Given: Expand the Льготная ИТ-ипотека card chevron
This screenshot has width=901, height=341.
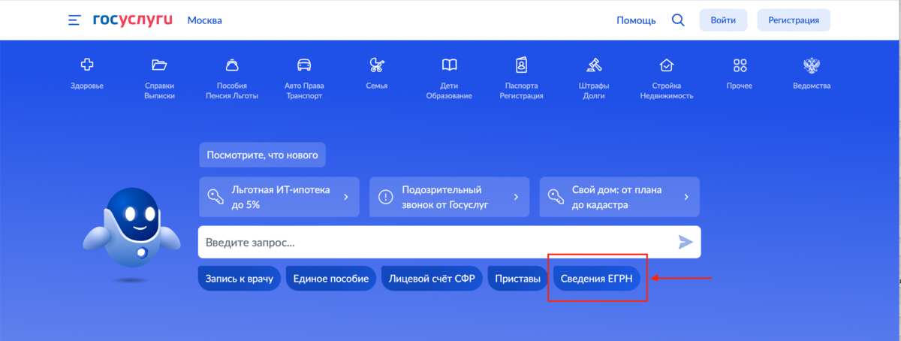Looking at the screenshot, I should click(x=346, y=197).
